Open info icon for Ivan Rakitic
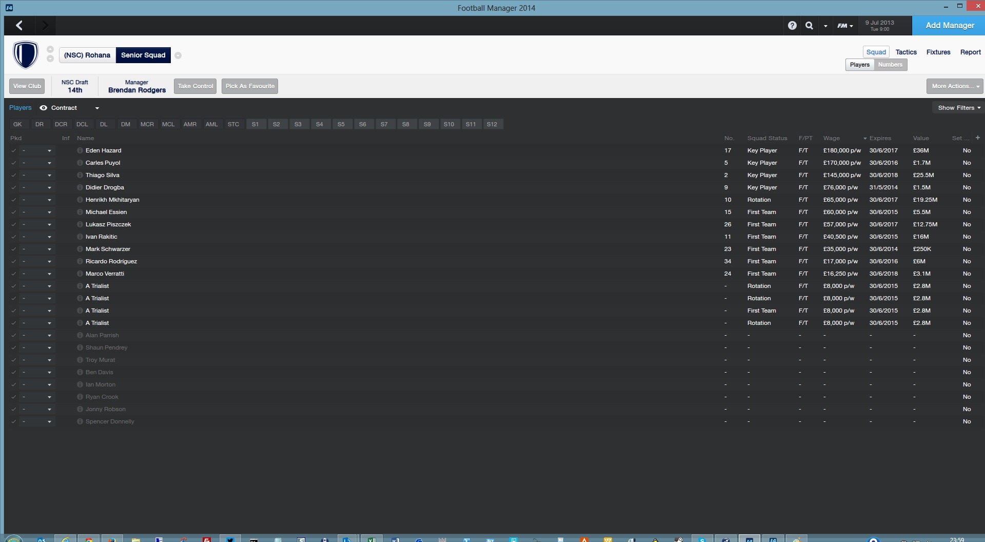Viewport: 985px width, 542px height. 80,237
